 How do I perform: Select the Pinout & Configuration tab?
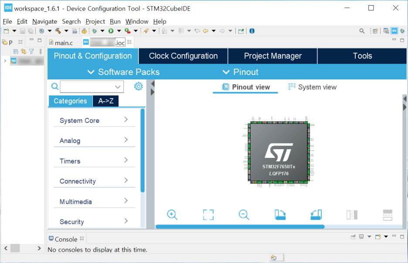(x=93, y=56)
